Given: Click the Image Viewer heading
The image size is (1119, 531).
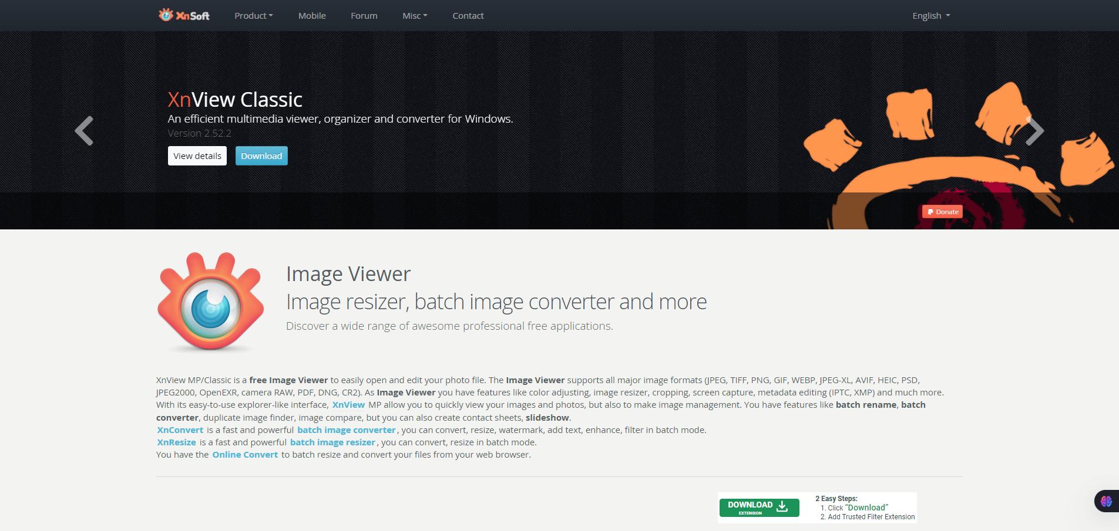Looking at the screenshot, I should click(348, 274).
